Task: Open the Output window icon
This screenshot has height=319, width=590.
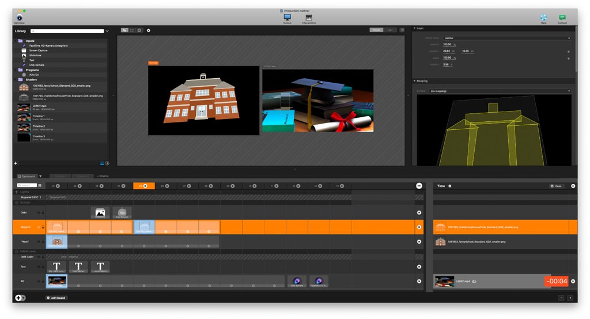Action: click(x=287, y=17)
